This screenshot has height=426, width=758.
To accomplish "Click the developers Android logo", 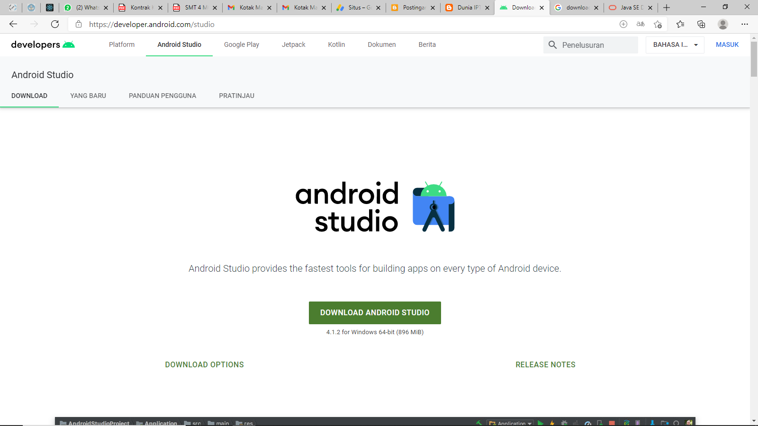I will click(43, 44).
